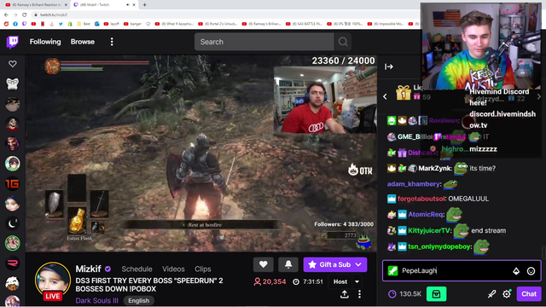
Task: Open forgotaboutsol's chat username
Action: click(x=421, y=199)
